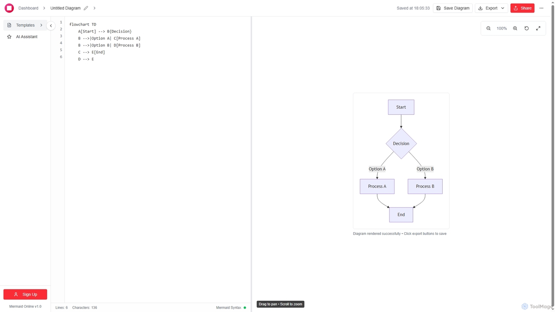This screenshot has height=312, width=555.
Task: Click the Option A edge label
Action: pyautogui.click(x=377, y=169)
